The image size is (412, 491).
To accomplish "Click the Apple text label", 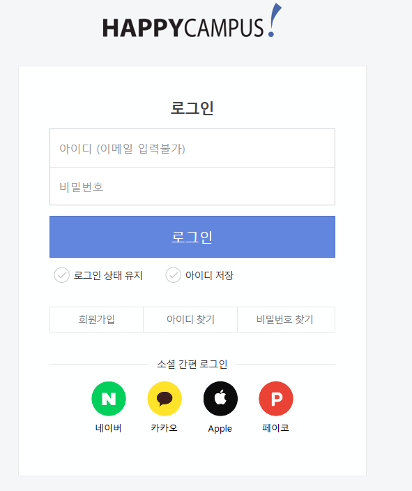I will [220, 429].
